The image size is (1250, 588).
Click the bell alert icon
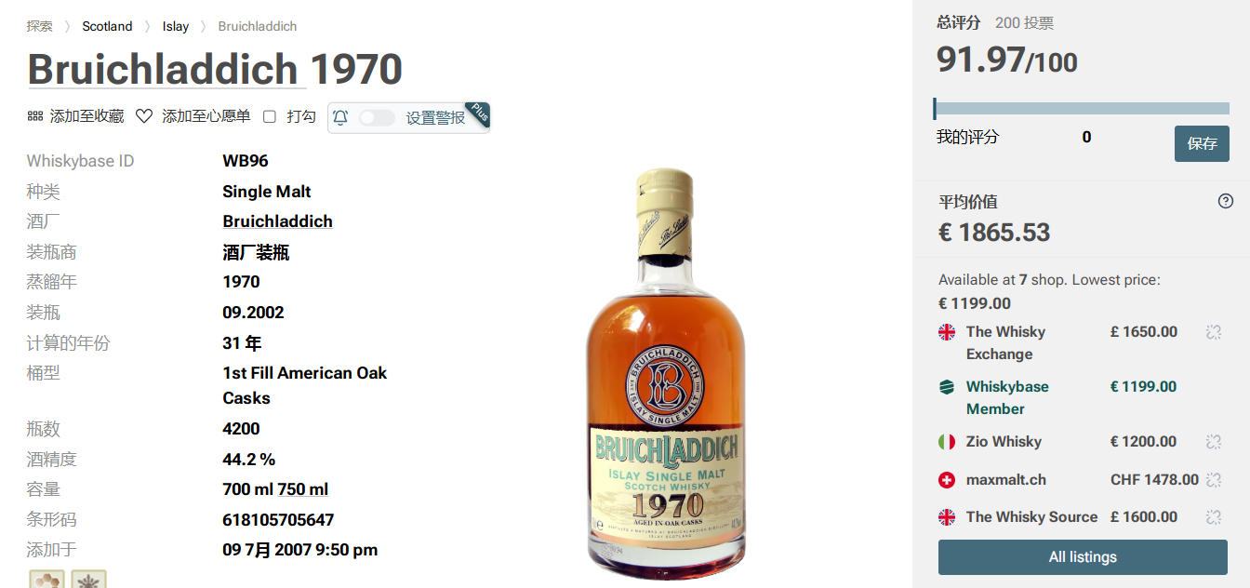[x=340, y=117]
